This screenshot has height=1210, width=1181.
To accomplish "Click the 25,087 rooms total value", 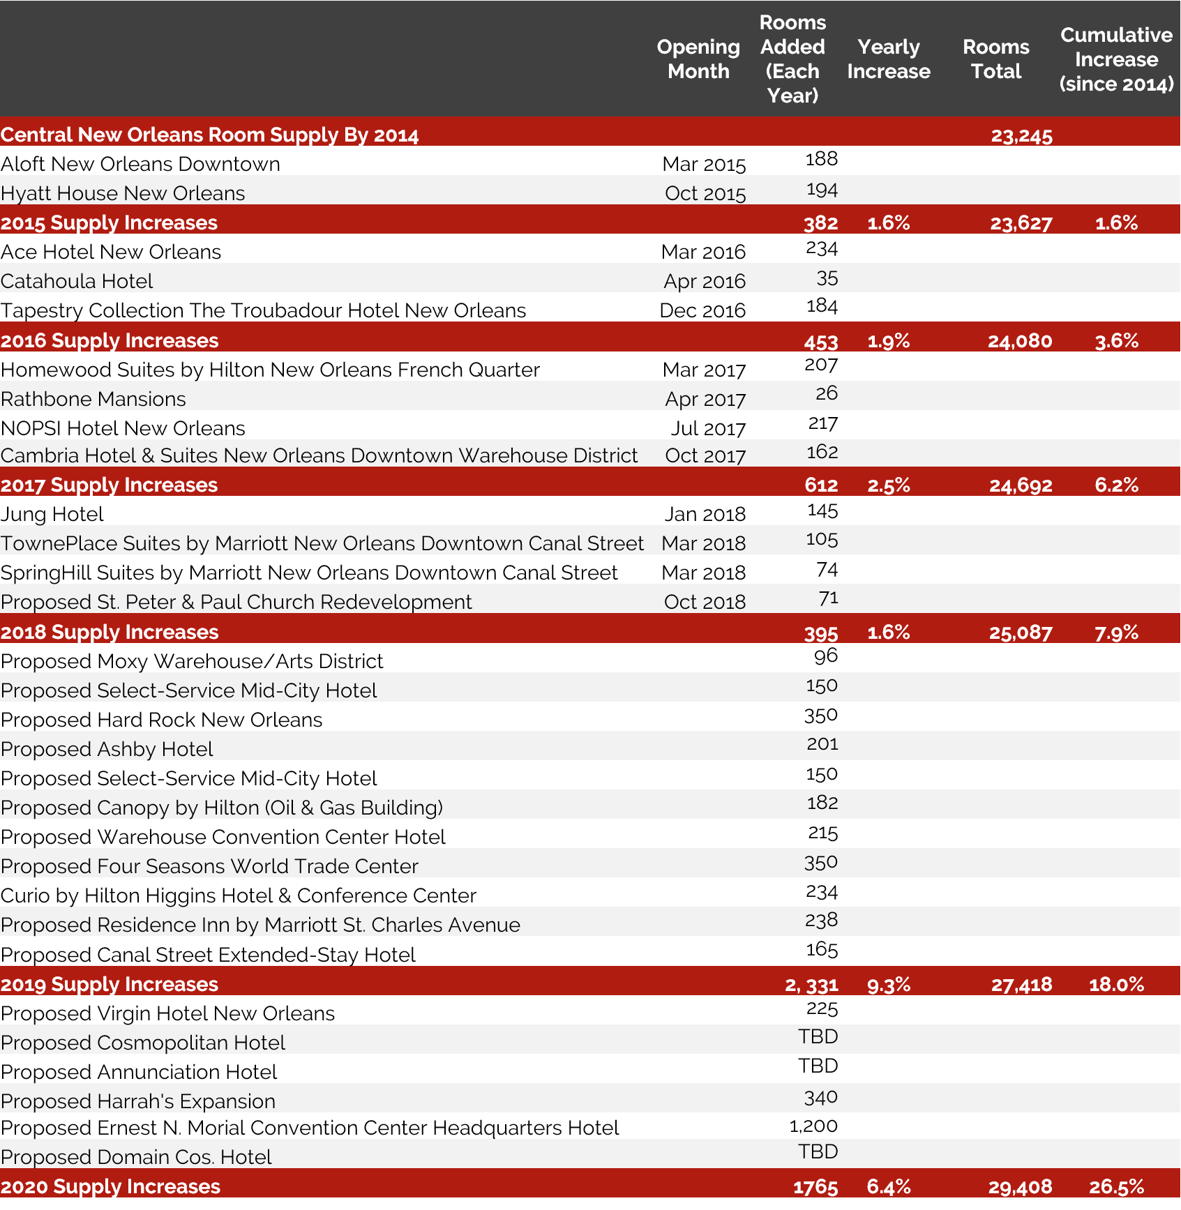I will tap(1021, 633).
